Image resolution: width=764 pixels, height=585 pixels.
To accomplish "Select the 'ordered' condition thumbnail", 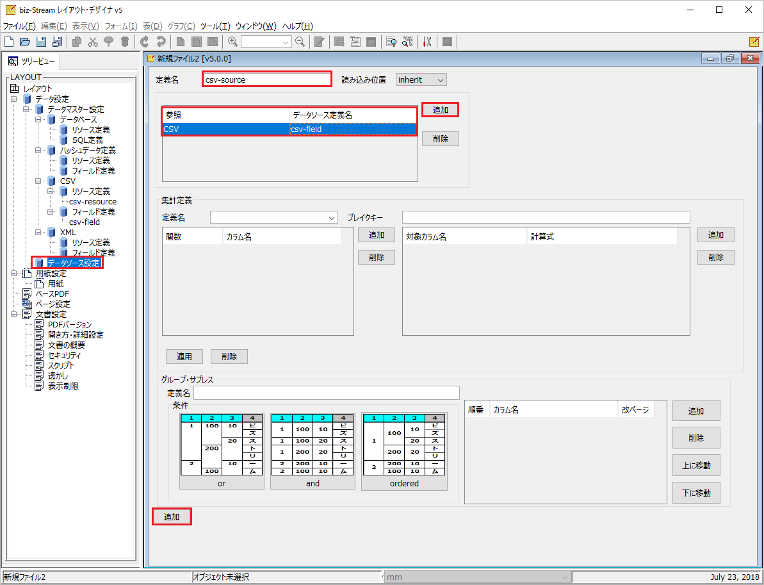I will coord(404,452).
